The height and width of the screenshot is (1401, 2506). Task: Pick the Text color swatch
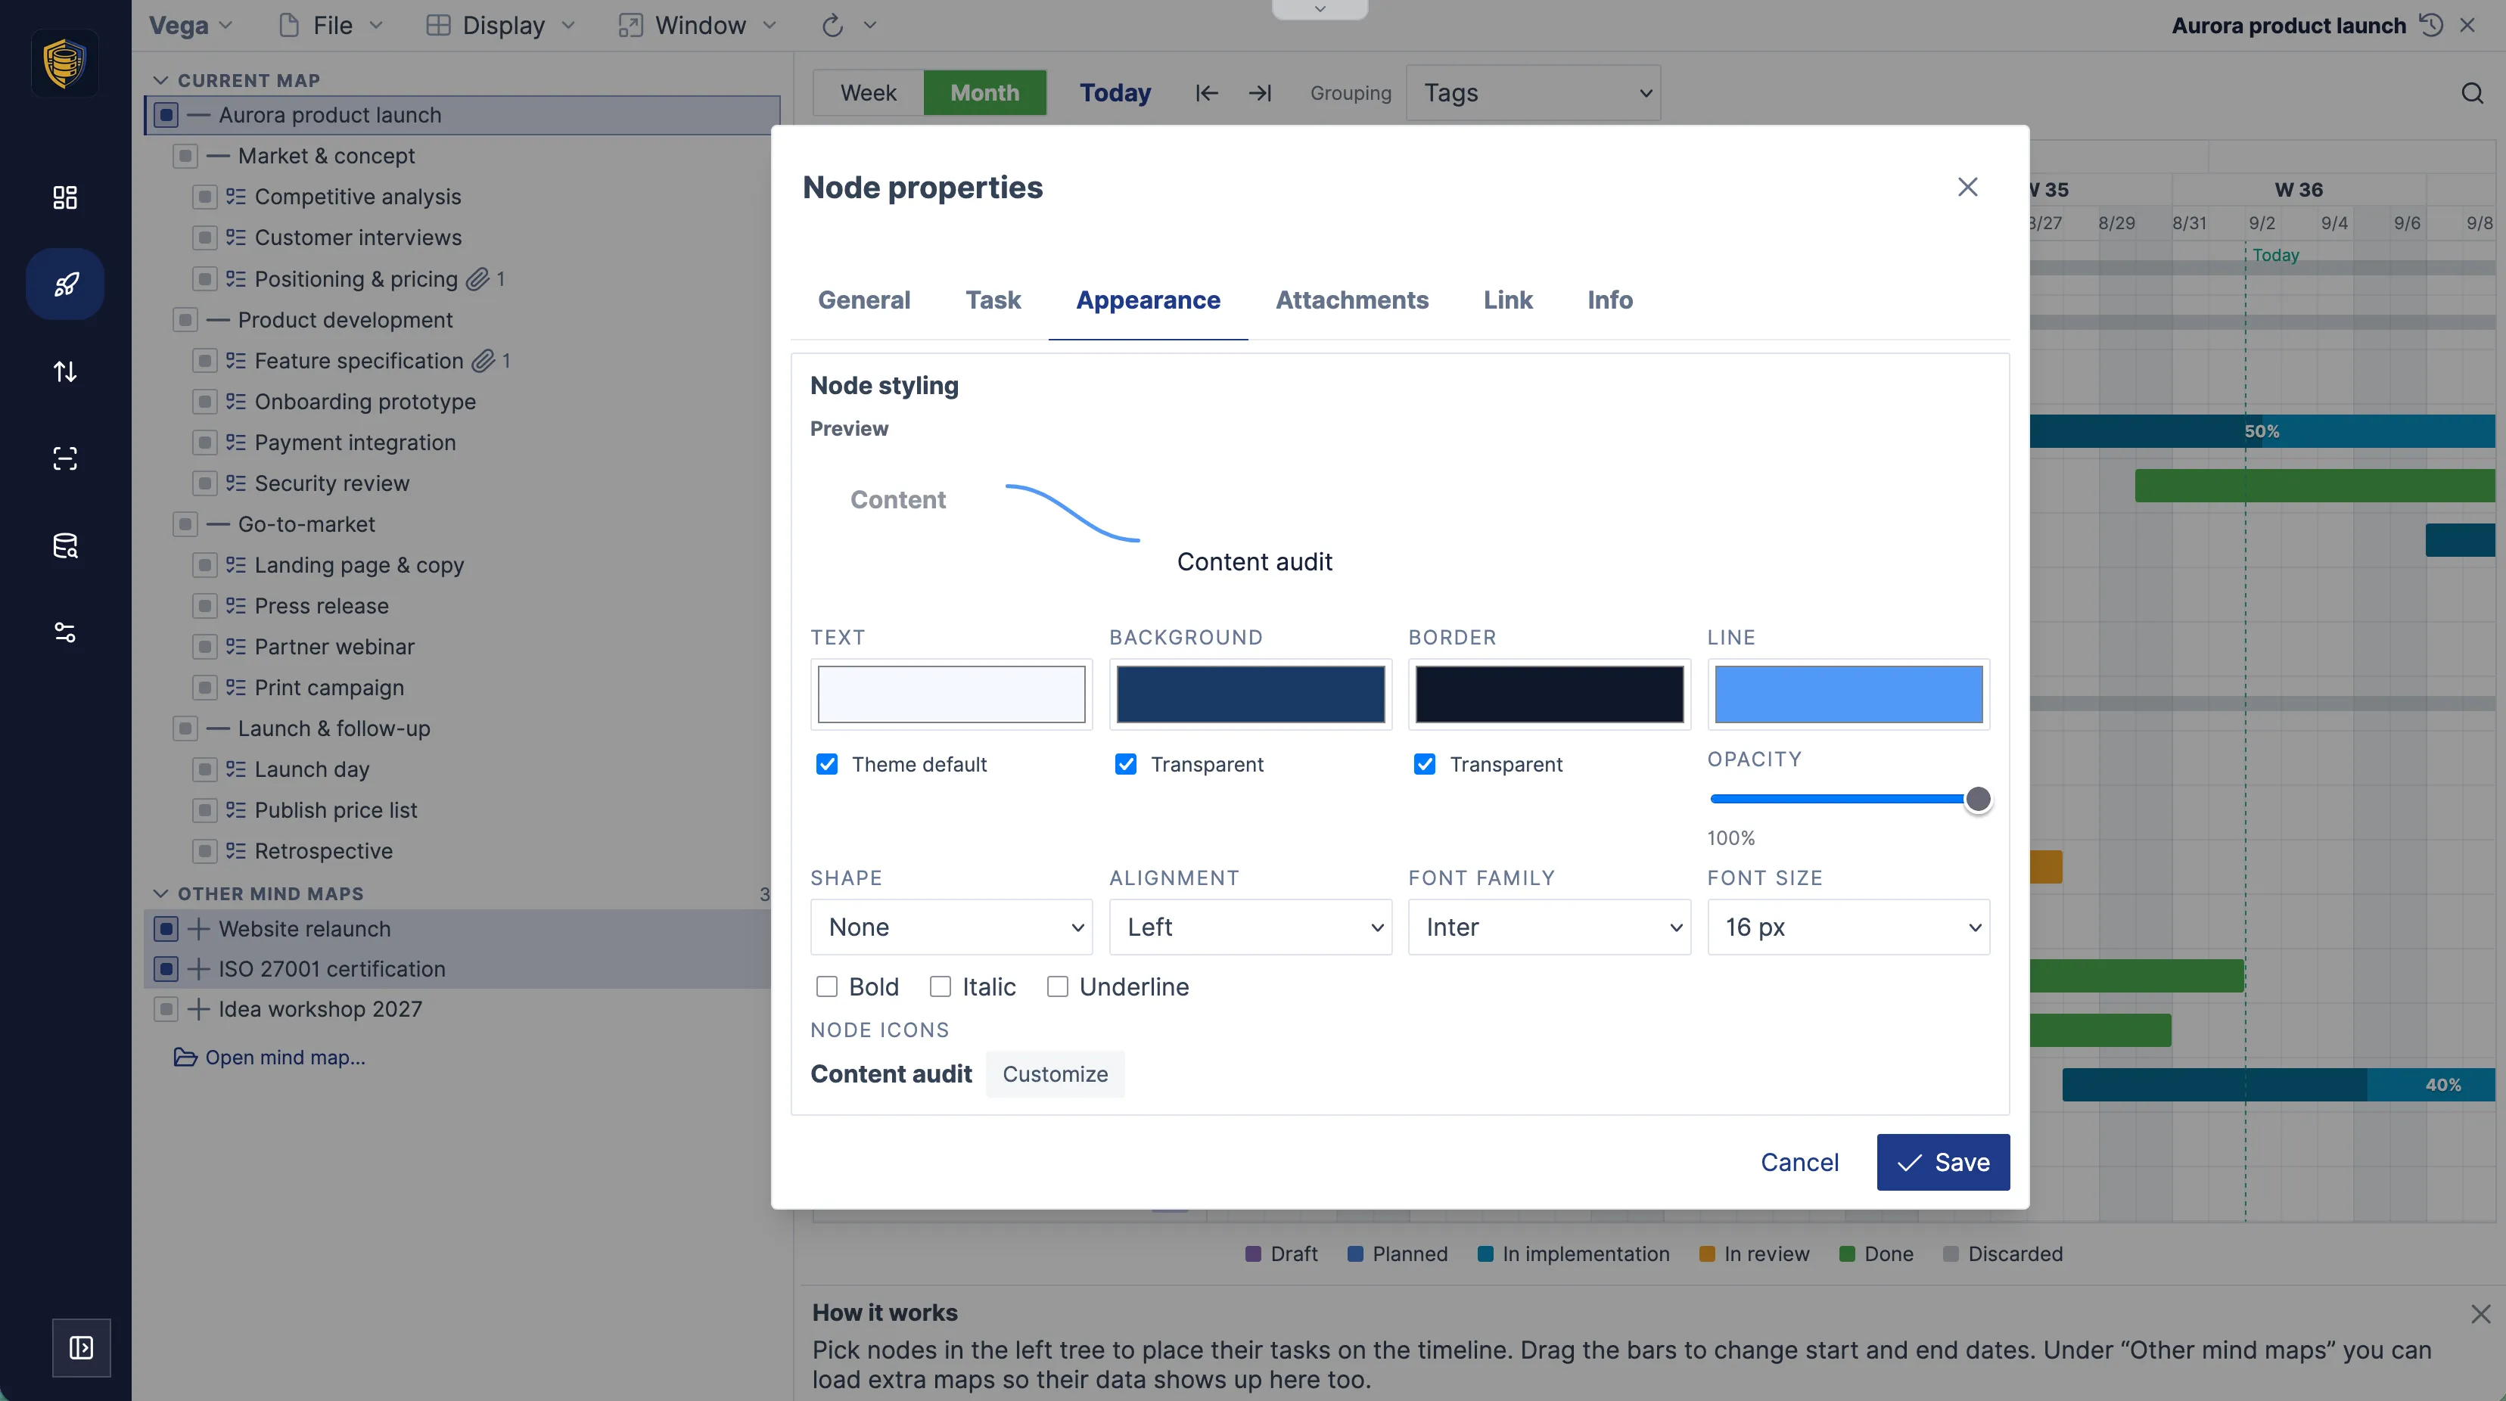click(951, 694)
